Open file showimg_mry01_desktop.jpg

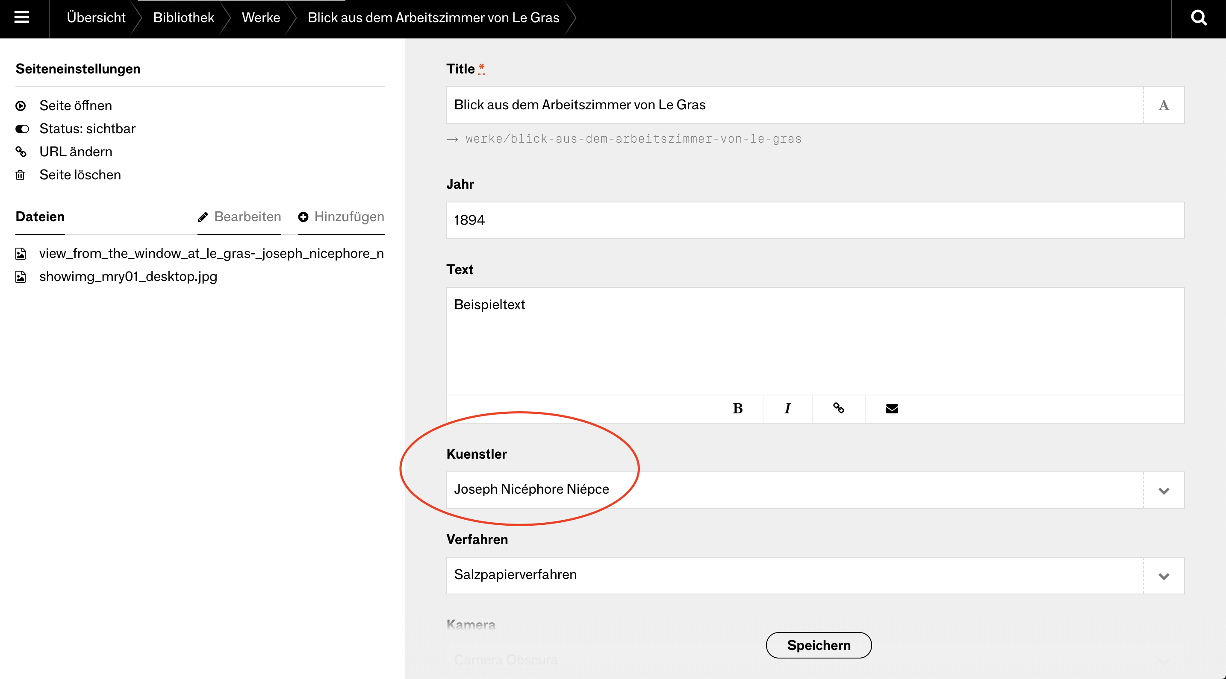point(128,276)
